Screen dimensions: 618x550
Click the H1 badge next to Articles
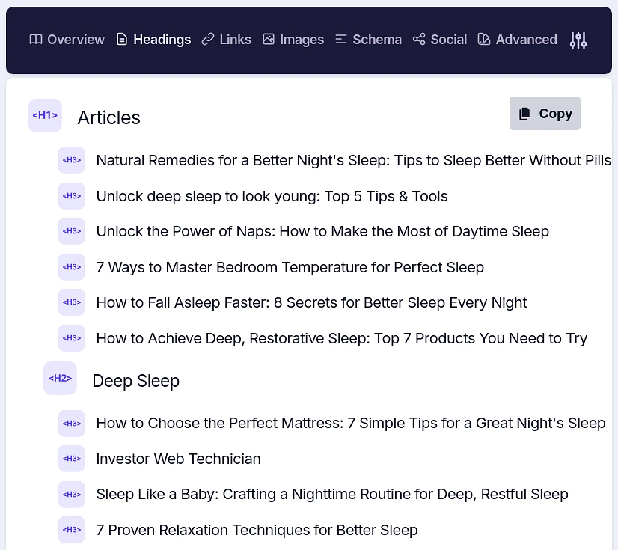(x=45, y=115)
